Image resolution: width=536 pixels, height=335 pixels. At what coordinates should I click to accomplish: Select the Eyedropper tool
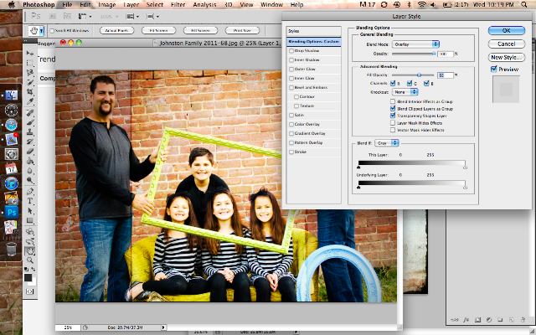tap(30, 101)
